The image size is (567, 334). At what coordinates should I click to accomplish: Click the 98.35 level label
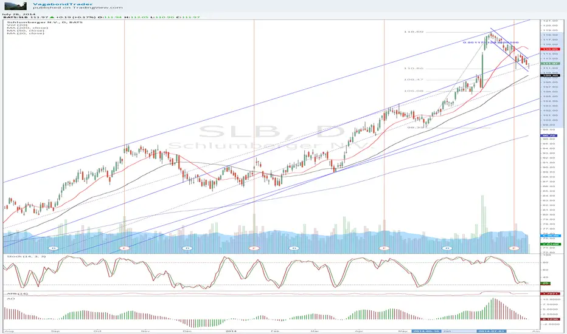415,127
